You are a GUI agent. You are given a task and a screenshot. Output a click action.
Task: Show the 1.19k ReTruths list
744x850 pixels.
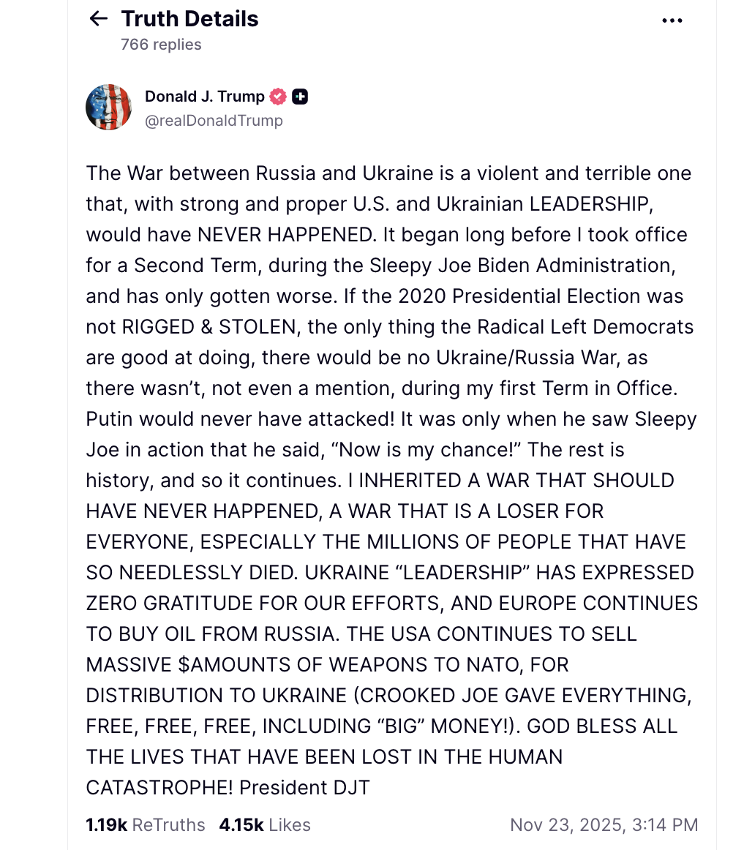[145, 825]
